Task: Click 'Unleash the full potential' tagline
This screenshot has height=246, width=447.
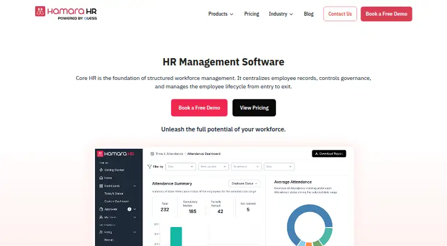Action: (223, 129)
